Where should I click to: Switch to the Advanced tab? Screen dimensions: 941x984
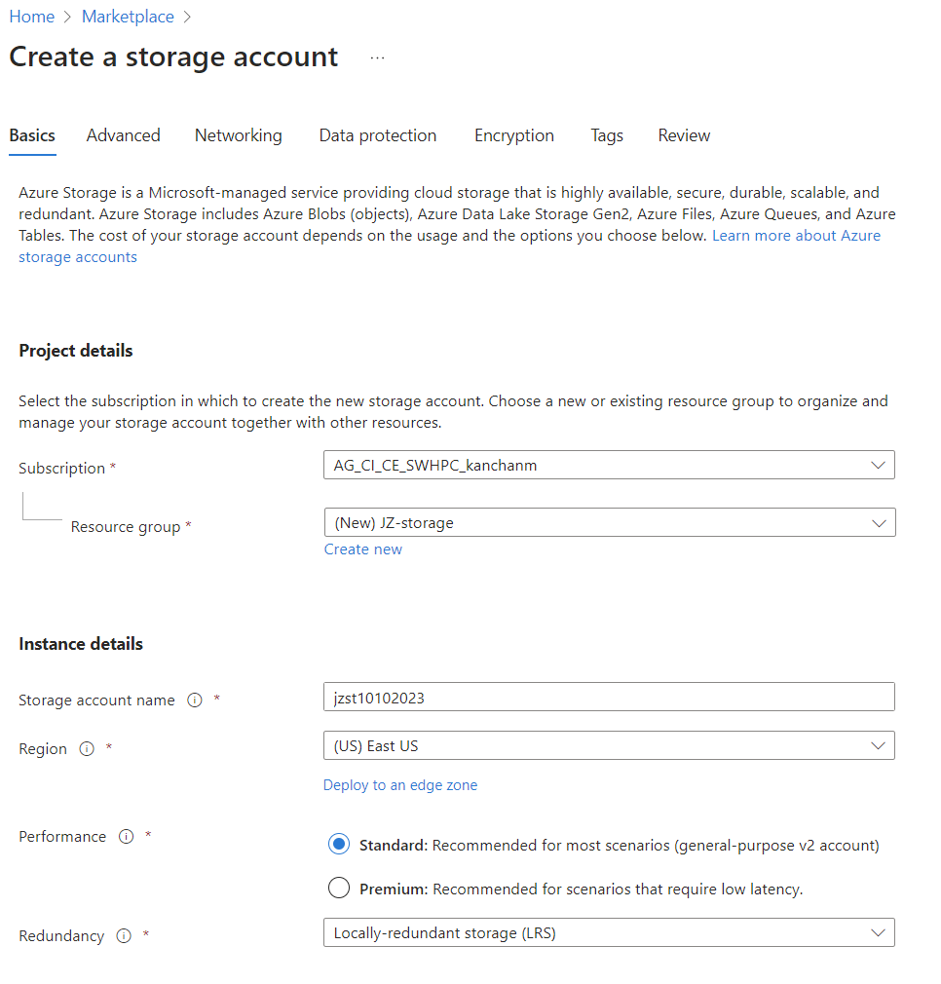[x=124, y=135]
